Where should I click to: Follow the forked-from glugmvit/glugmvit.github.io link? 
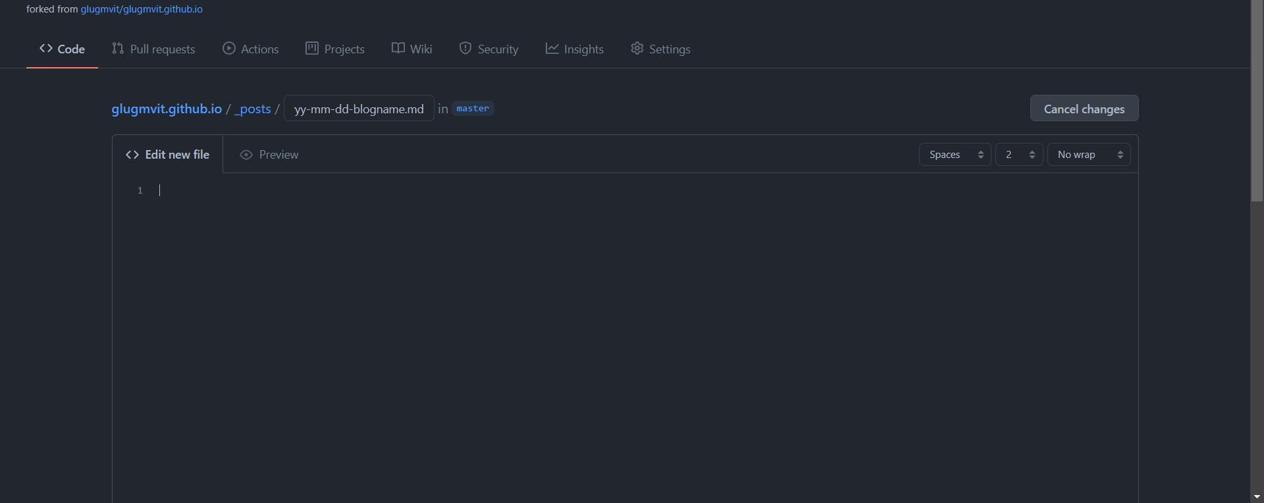[142, 9]
